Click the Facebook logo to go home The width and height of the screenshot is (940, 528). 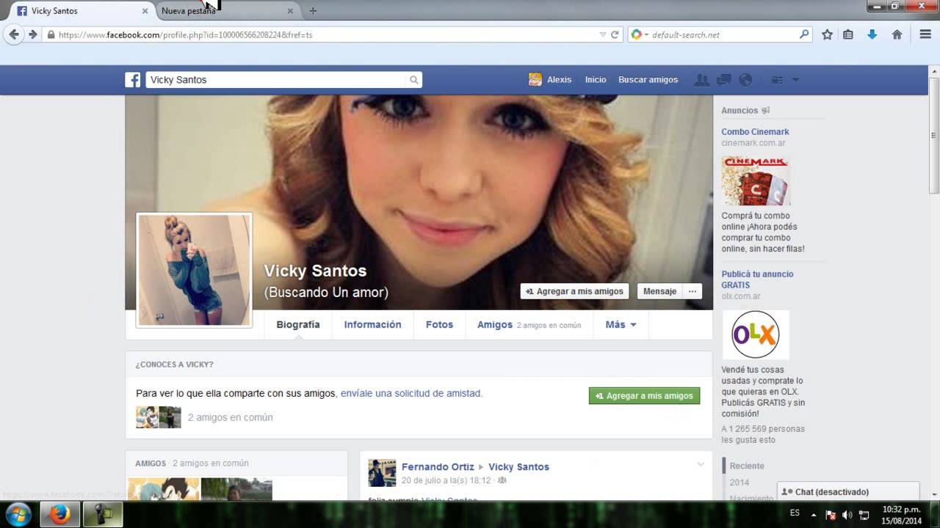point(132,79)
